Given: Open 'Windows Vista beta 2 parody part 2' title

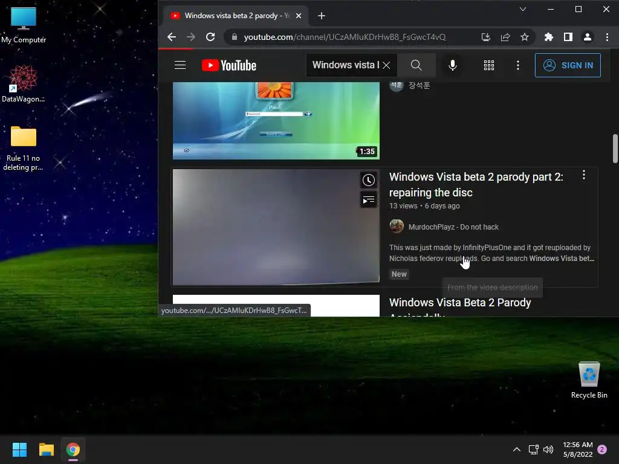Looking at the screenshot, I should [x=476, y=185].
